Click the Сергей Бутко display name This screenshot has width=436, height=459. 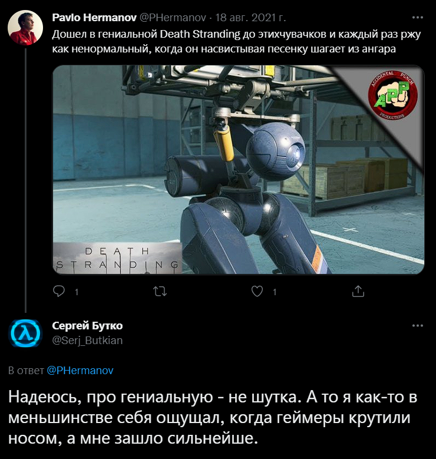pyautogui.click(x=87, y=325)
